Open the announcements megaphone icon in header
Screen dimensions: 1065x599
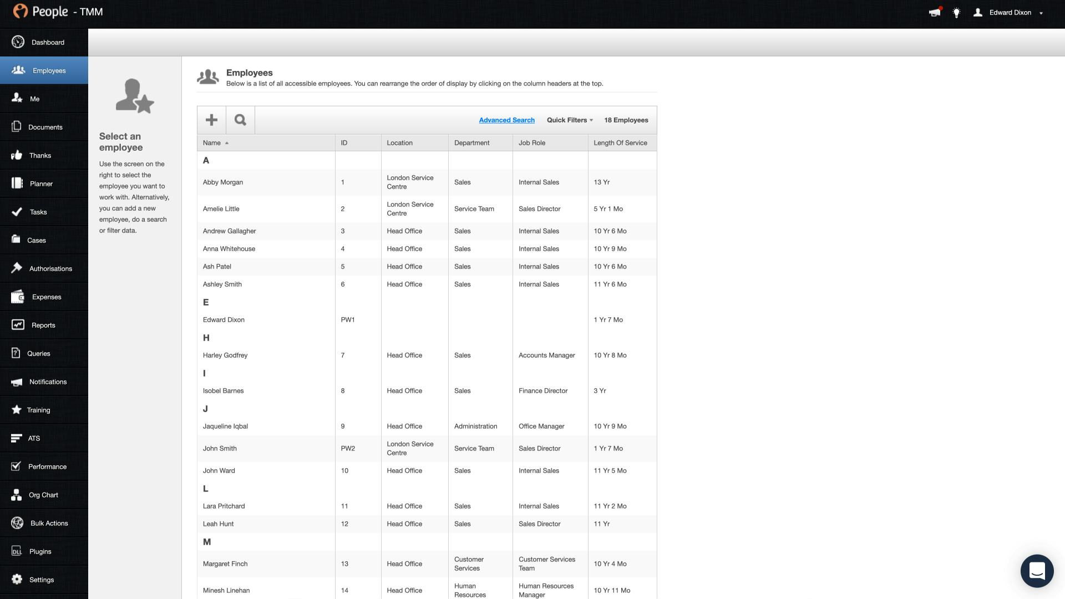(x=935, y=12)
